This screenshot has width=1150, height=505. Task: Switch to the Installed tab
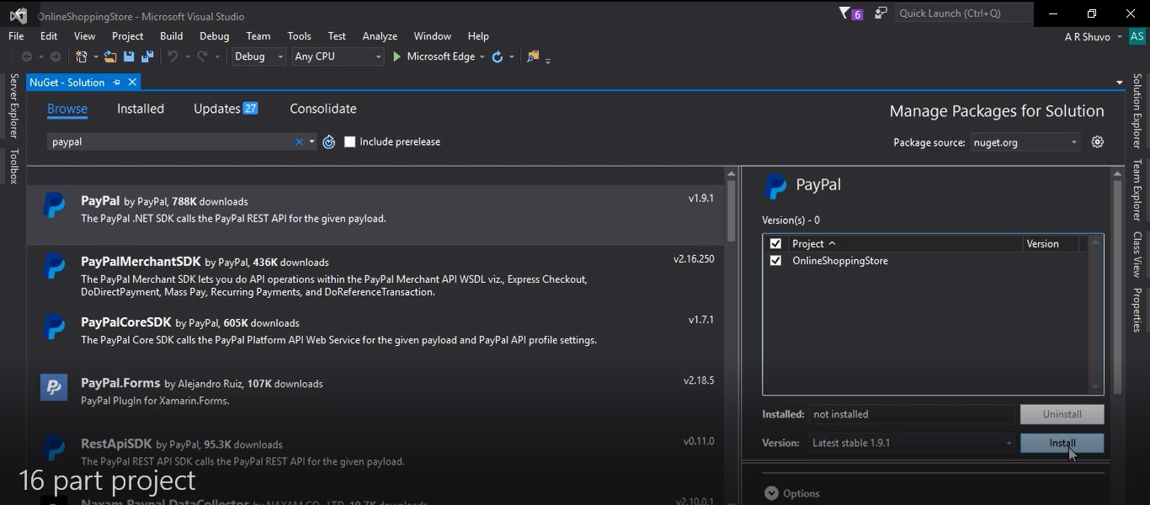(141, 109)
